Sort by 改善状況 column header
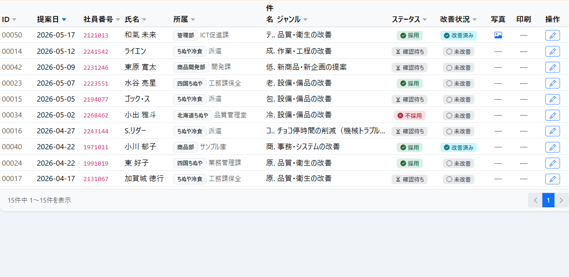Viewport: 569px width, 277px height. click(x=458, y=19)
